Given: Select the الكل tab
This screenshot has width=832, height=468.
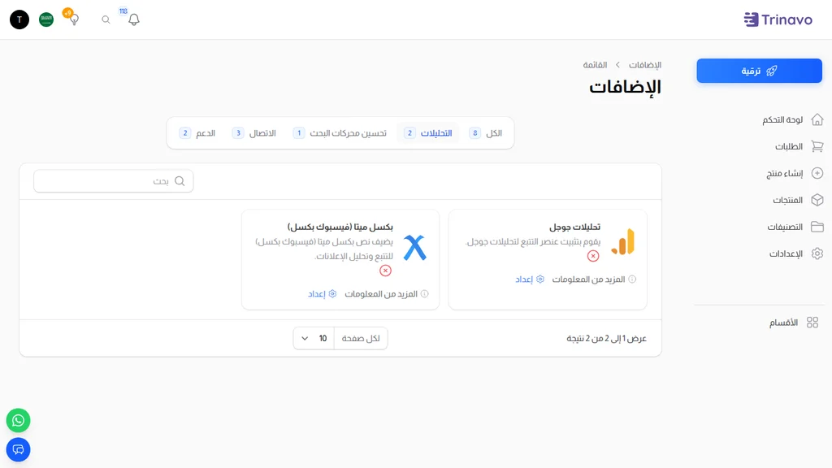Looking at the screenshot, I should 486,133.
